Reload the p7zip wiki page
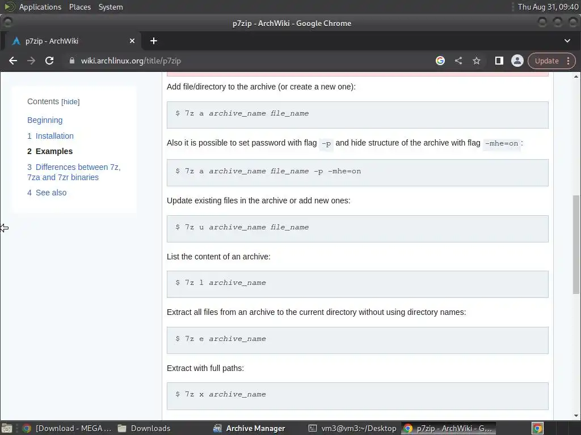Image resolution: width=581 pixels, height=435 pixels. (49, 61)
